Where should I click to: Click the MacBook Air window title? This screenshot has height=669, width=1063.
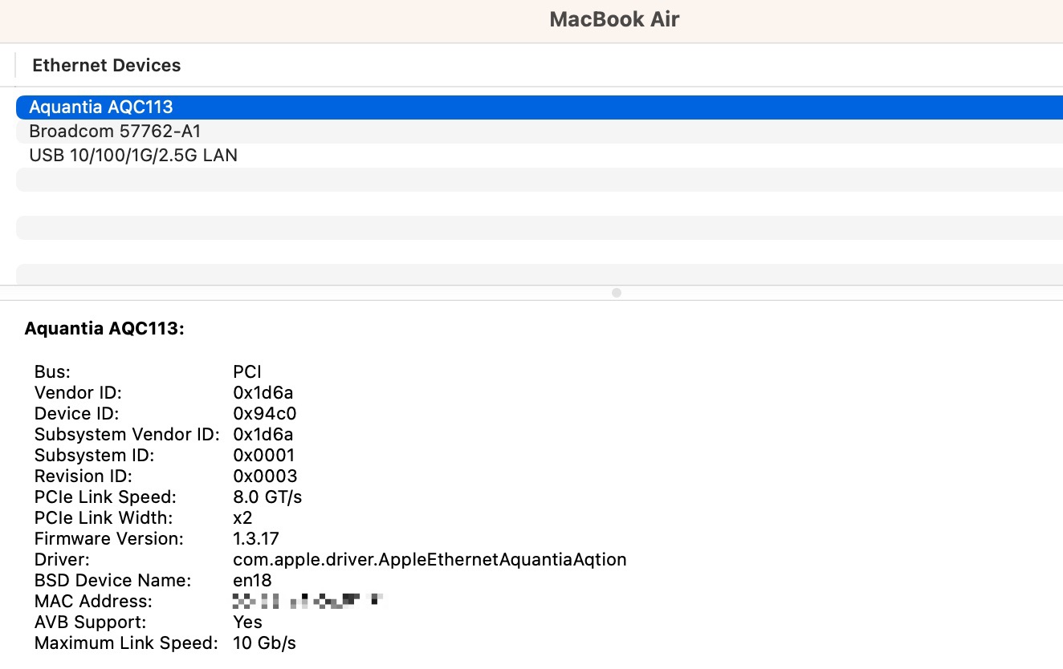pos(614,20)
